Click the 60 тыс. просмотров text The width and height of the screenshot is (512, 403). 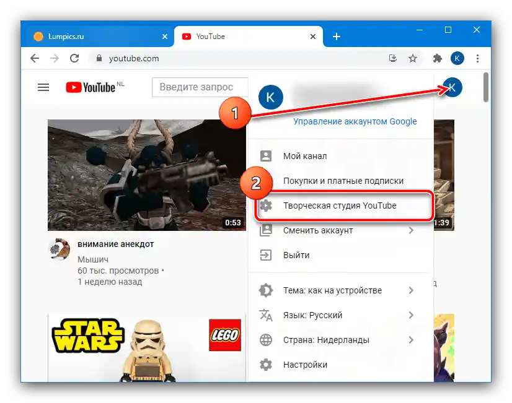pyautogui.click(x=118, y=271)
